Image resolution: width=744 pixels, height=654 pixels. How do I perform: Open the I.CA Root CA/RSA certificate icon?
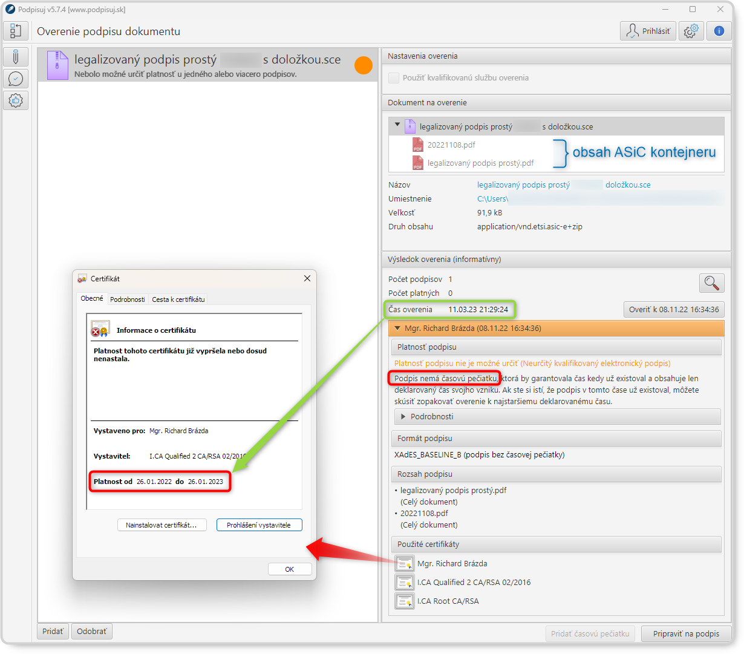pos(404,601)
